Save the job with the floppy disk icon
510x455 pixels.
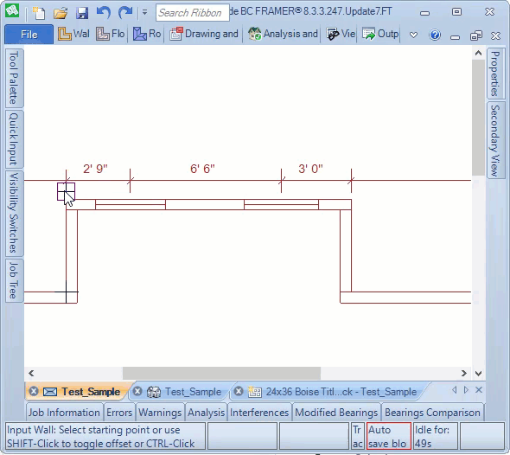[x=82, y=13]
